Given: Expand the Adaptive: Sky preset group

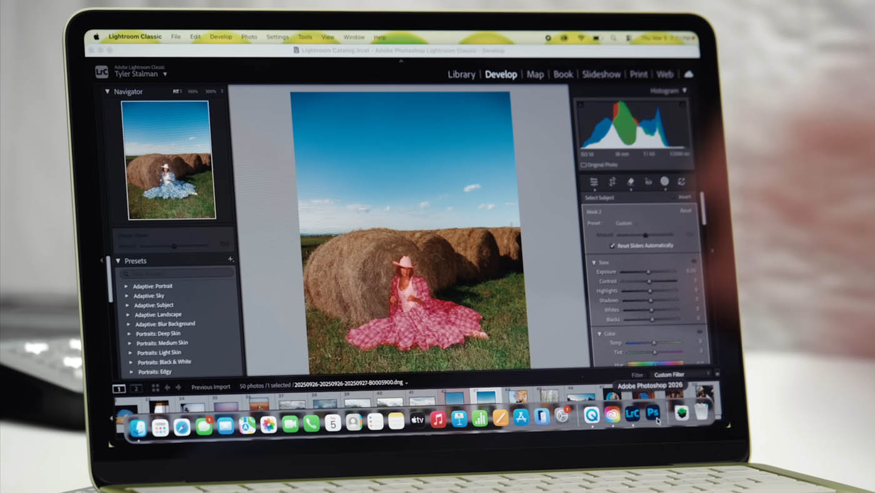Looking at the screenshot, I should click(127, 296).
